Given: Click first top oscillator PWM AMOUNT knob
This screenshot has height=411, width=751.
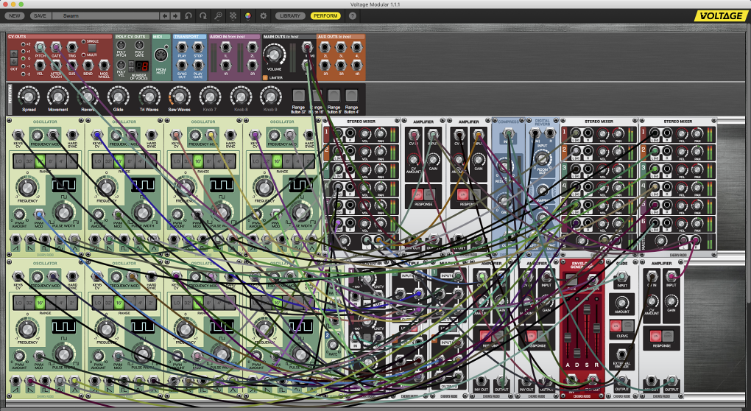Looking at the screenshot, I should 18,214.
